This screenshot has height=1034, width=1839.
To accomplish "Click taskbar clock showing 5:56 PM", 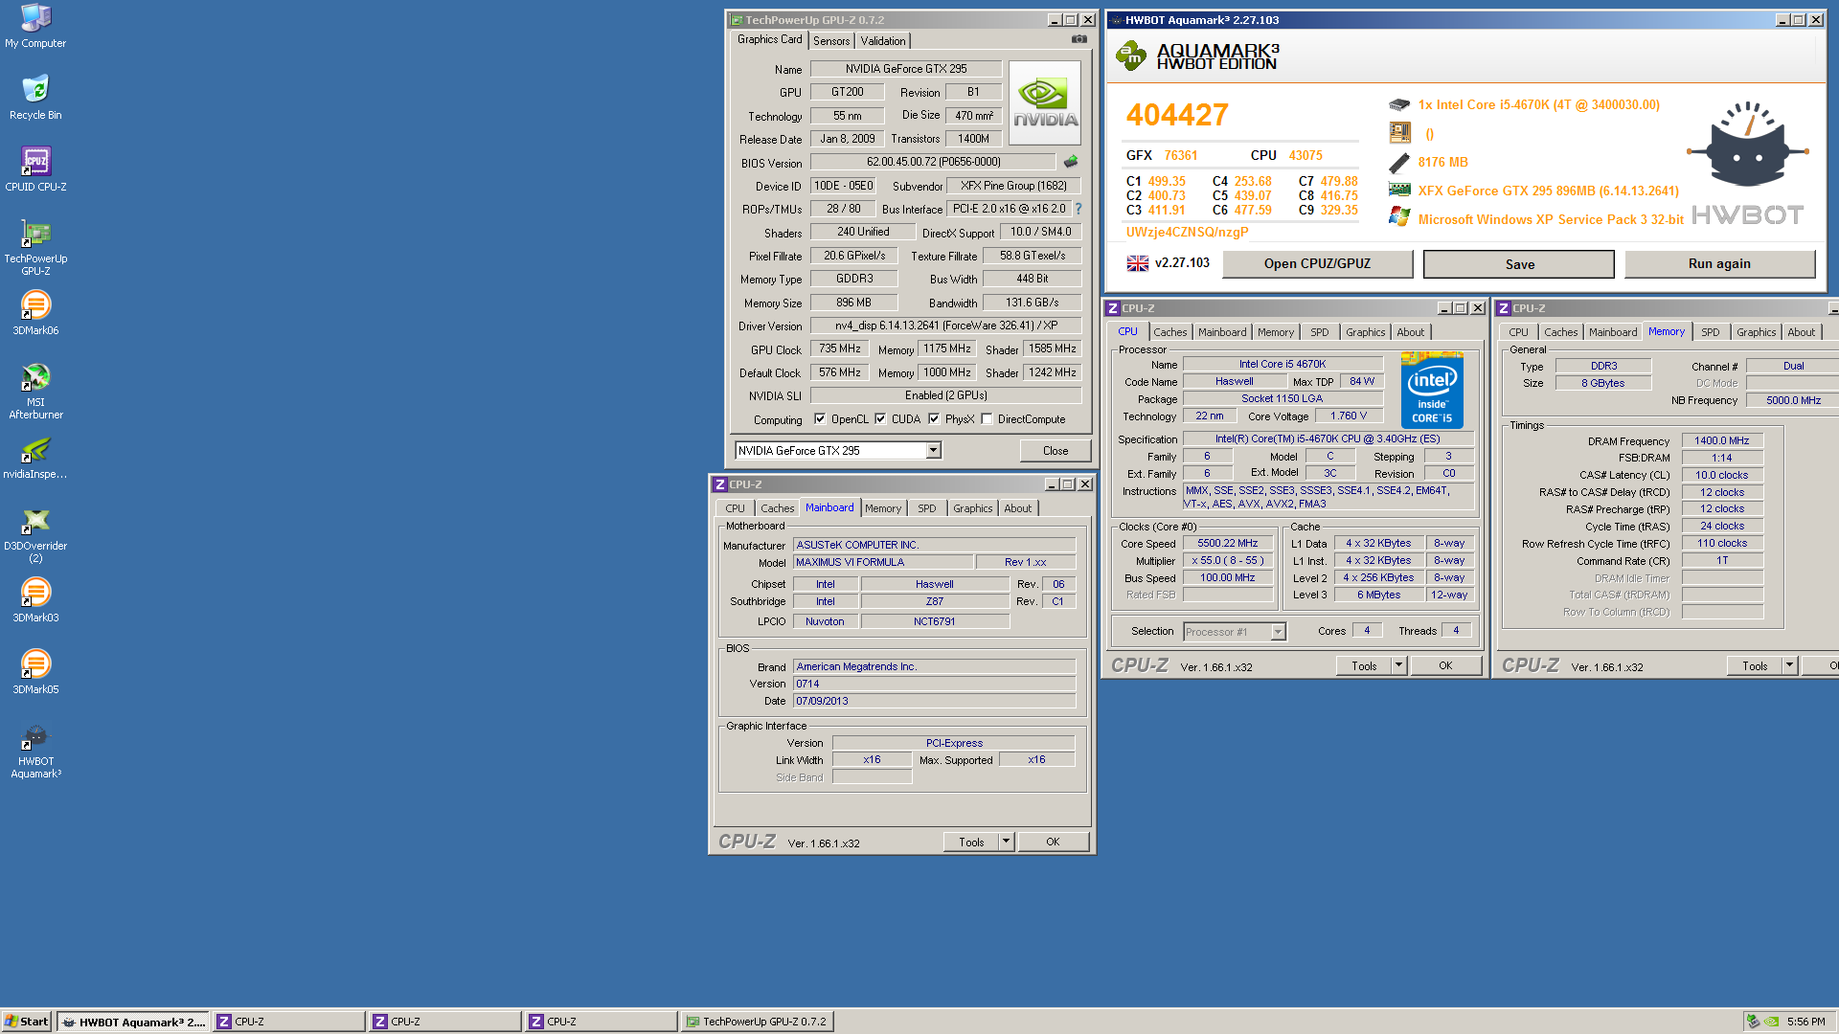I will (x=1805, y=1022).
